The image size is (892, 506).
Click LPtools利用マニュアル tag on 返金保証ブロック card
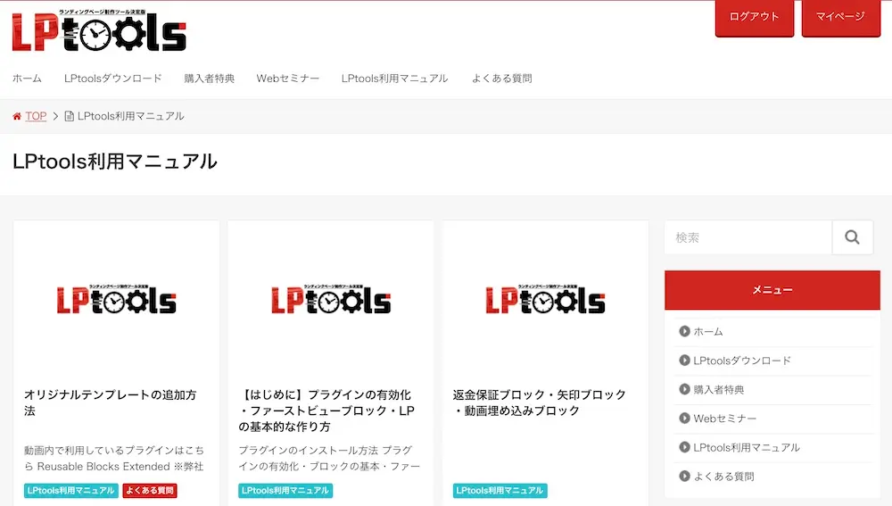[500, 490]
